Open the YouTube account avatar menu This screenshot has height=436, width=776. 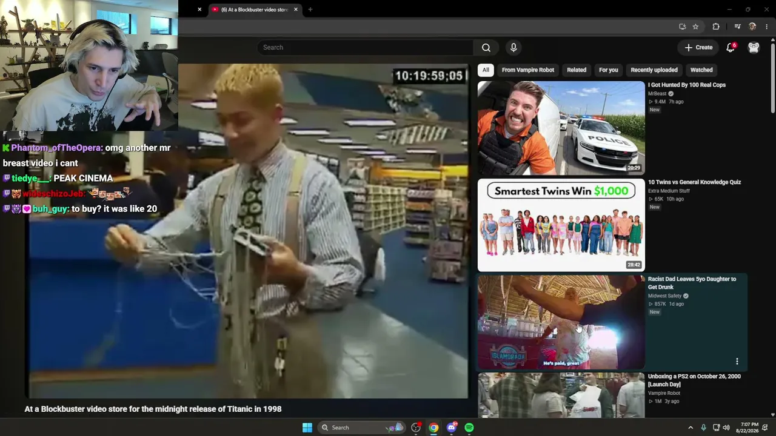pos(754,47)
